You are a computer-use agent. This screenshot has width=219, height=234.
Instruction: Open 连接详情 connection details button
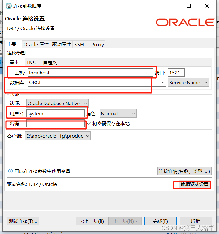184,171
